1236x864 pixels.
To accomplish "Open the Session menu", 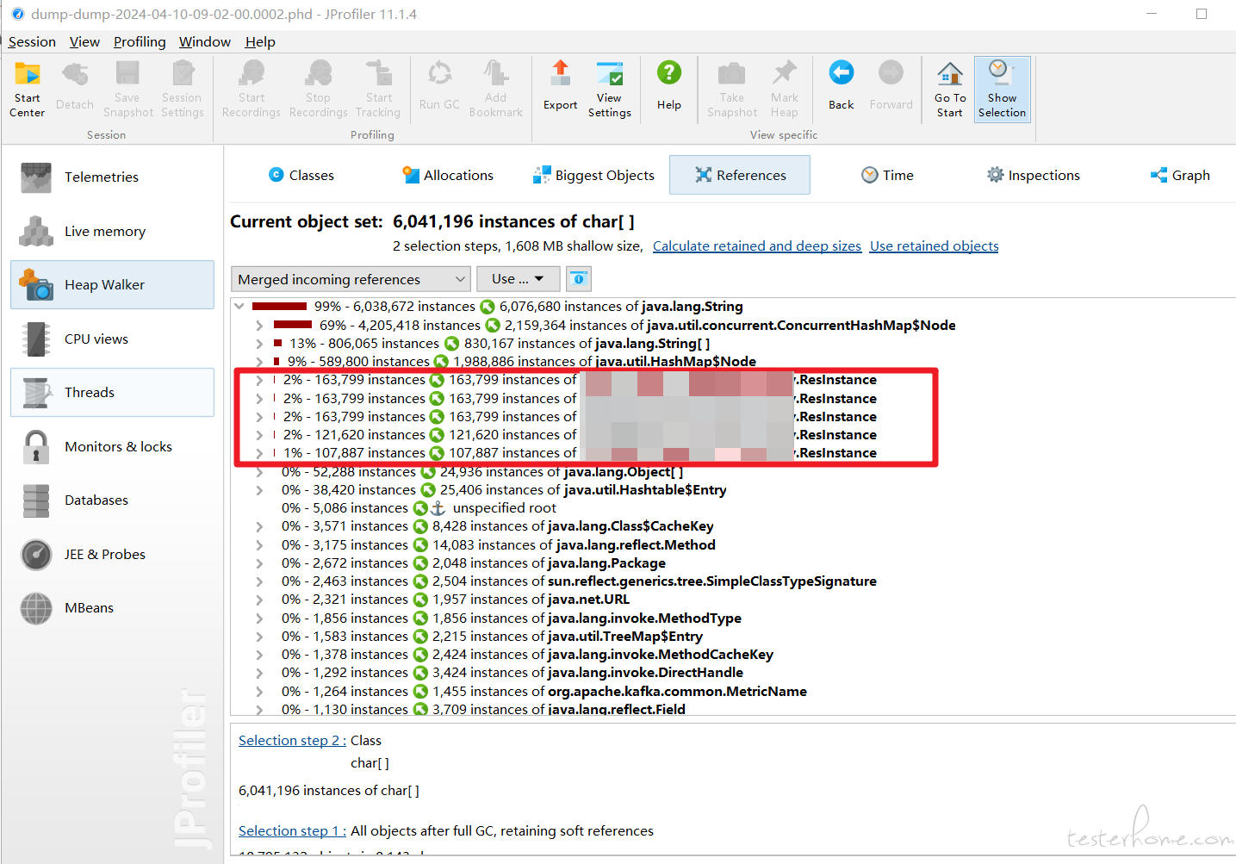I will point(32,41).
